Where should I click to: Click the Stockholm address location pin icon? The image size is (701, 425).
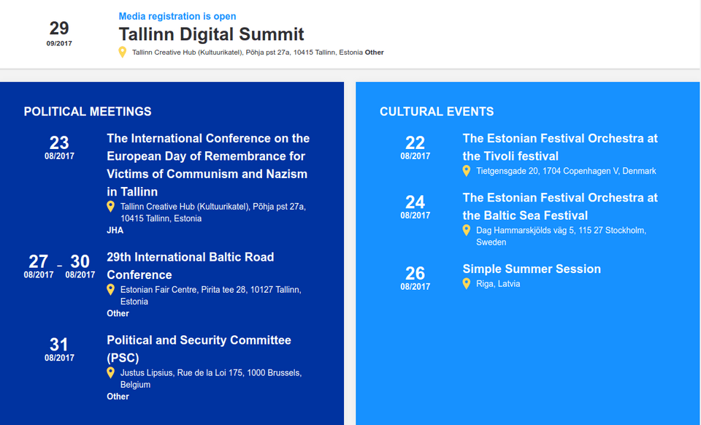point(467,230)
